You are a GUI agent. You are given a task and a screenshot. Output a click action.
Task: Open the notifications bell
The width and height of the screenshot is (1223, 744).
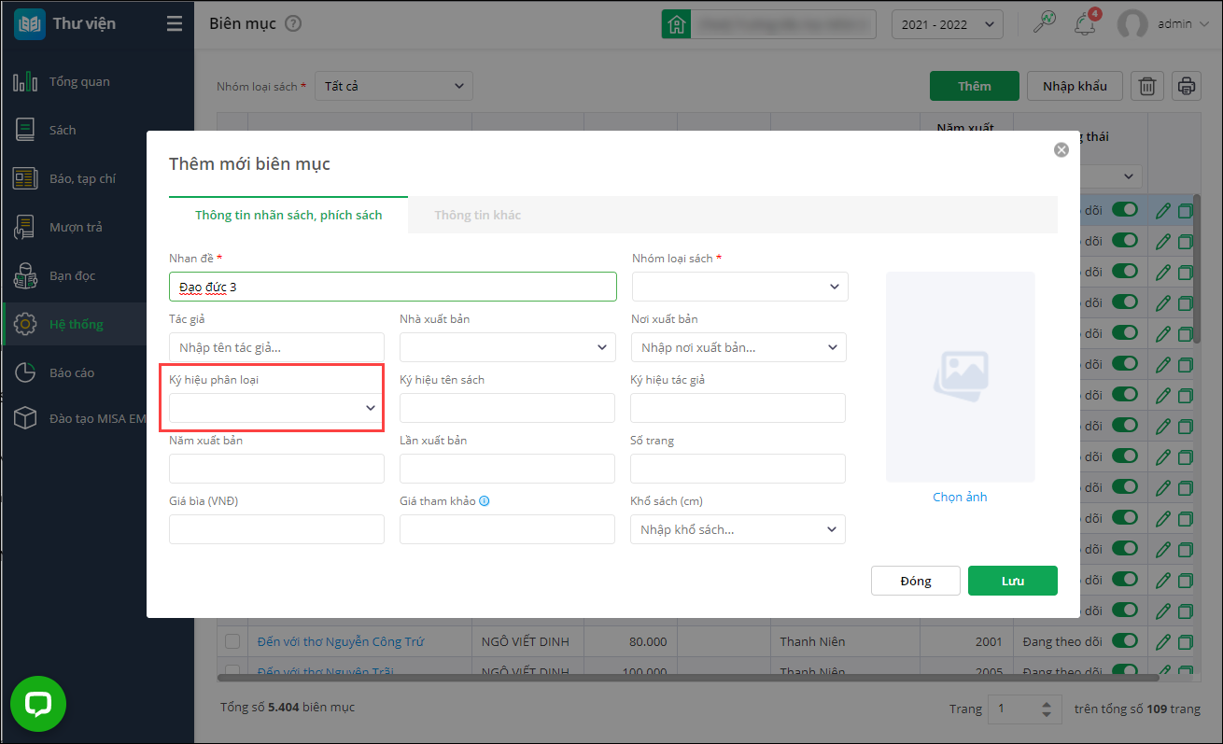[1085, 24]
